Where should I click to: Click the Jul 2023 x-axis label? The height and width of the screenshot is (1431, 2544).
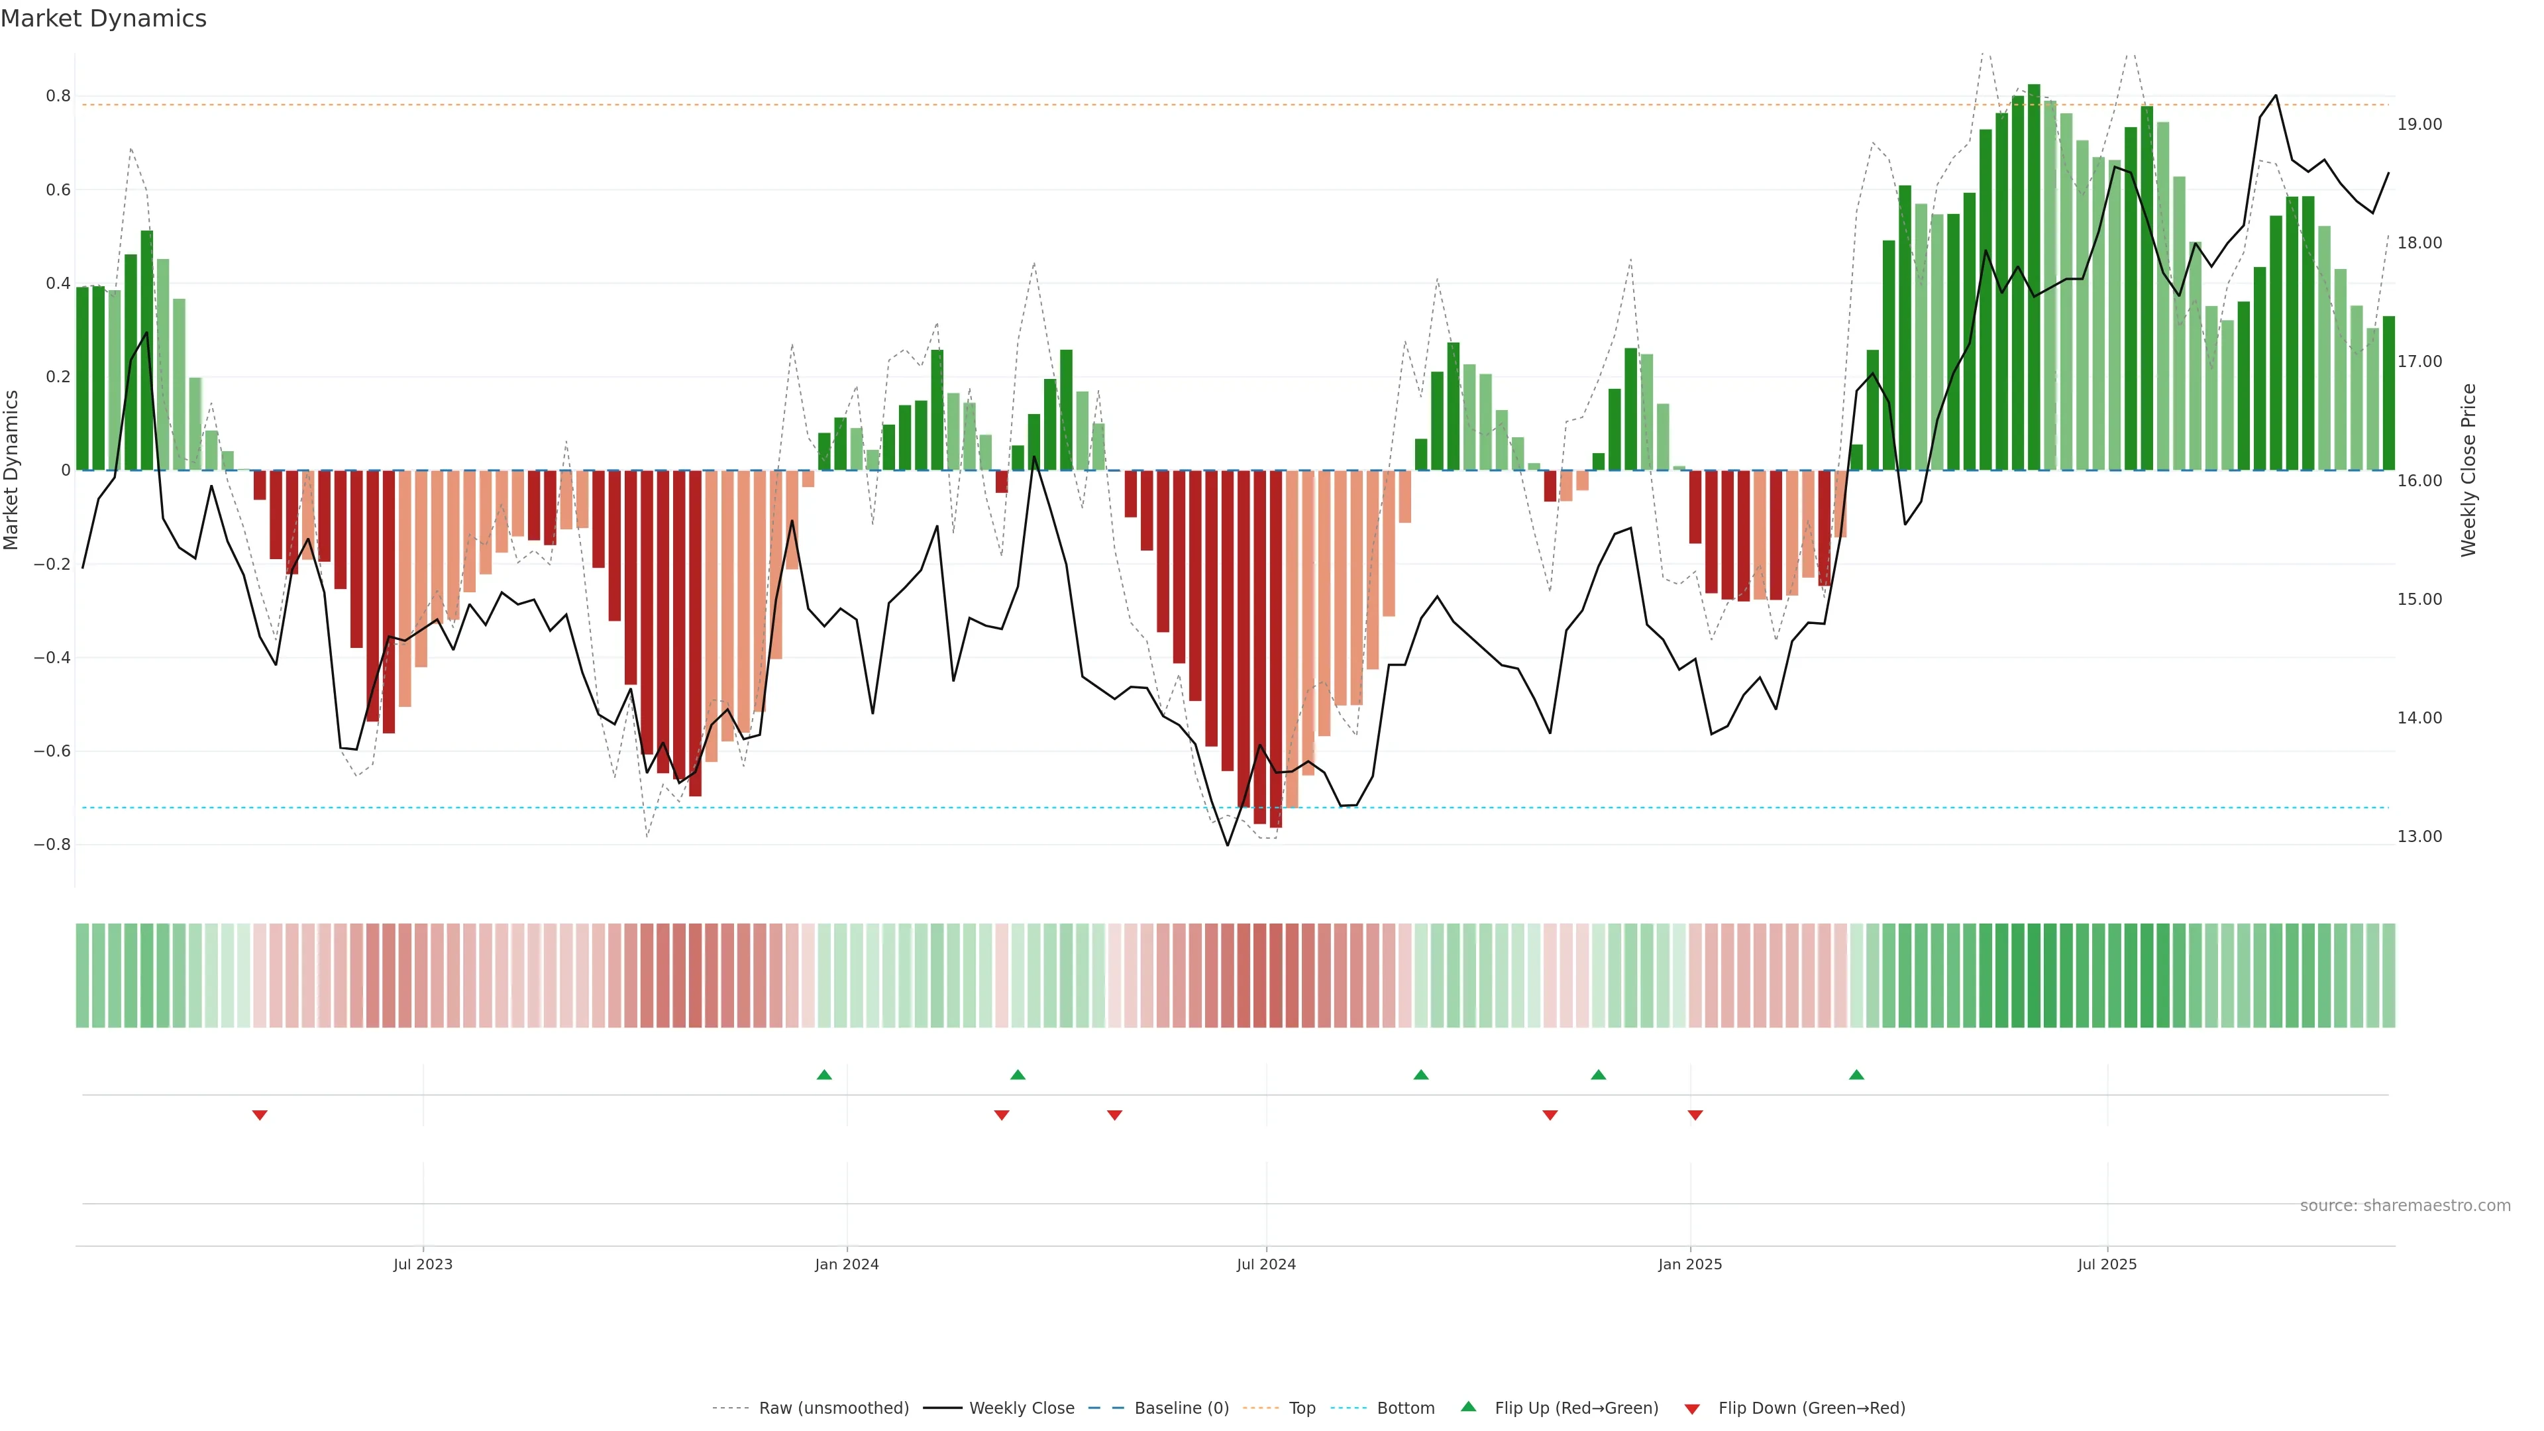423,1264
